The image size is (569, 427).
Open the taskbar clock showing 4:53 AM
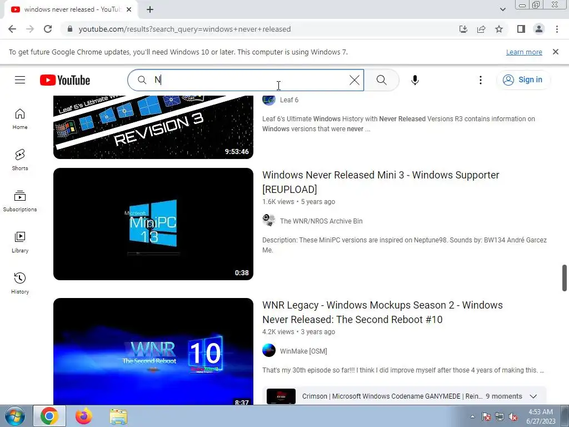[541, 416]
